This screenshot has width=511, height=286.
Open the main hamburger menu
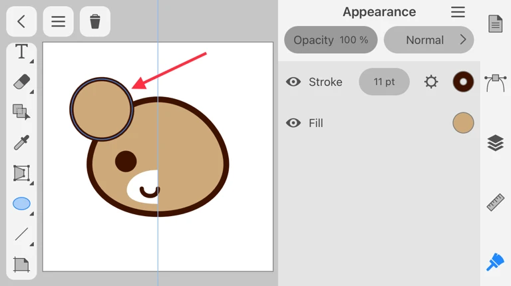[59, 21]
